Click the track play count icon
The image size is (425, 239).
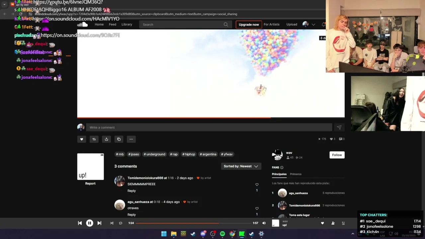point(320,139)
